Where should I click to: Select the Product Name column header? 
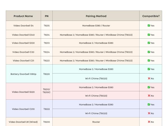pyautogui.click(x=23, y=16)
